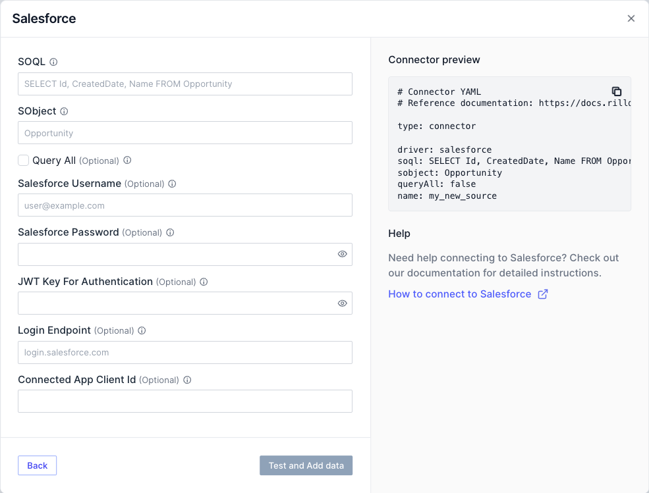Screen dimensions: 649x493
Task: Click the Back button
Action: point(37,465)
